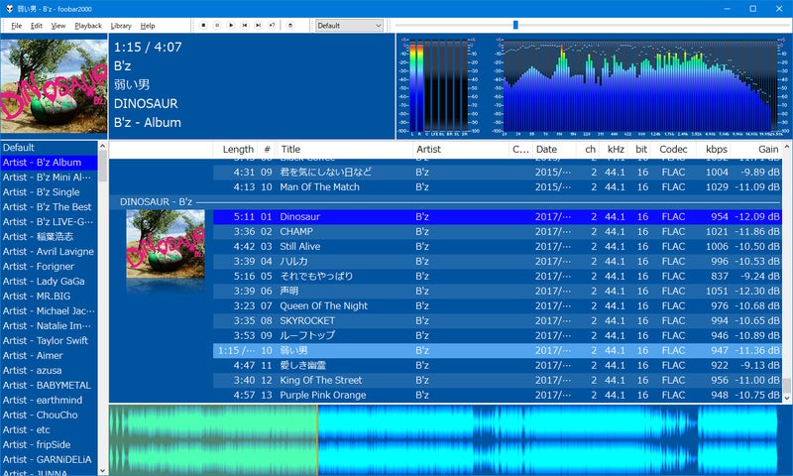The height and width of the screenshot is (476, 793).
Task: Click the foobar2000 title bar icon
Action: coord(9,8)
